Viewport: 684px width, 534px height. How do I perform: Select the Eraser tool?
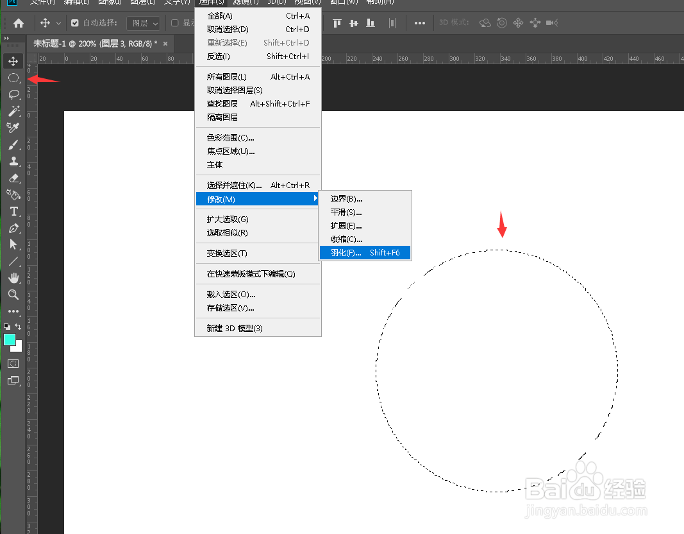tap(13, 178)
